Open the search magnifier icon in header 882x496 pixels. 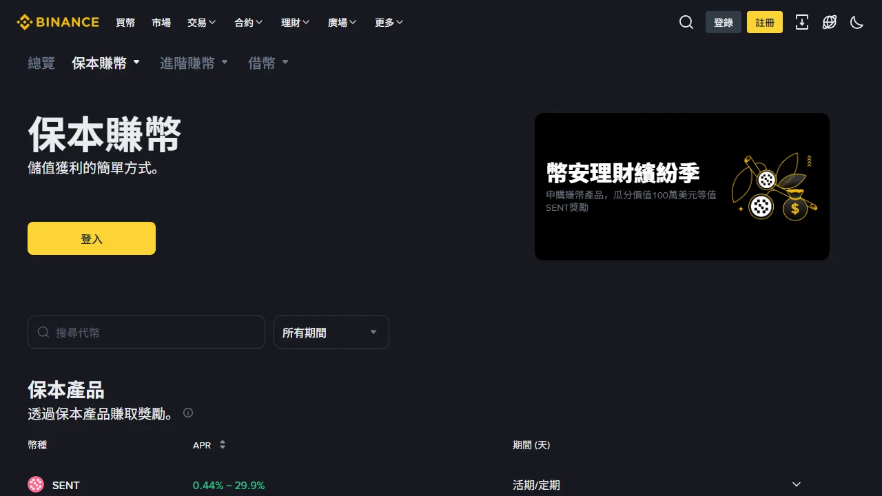(x=686, y=22)
